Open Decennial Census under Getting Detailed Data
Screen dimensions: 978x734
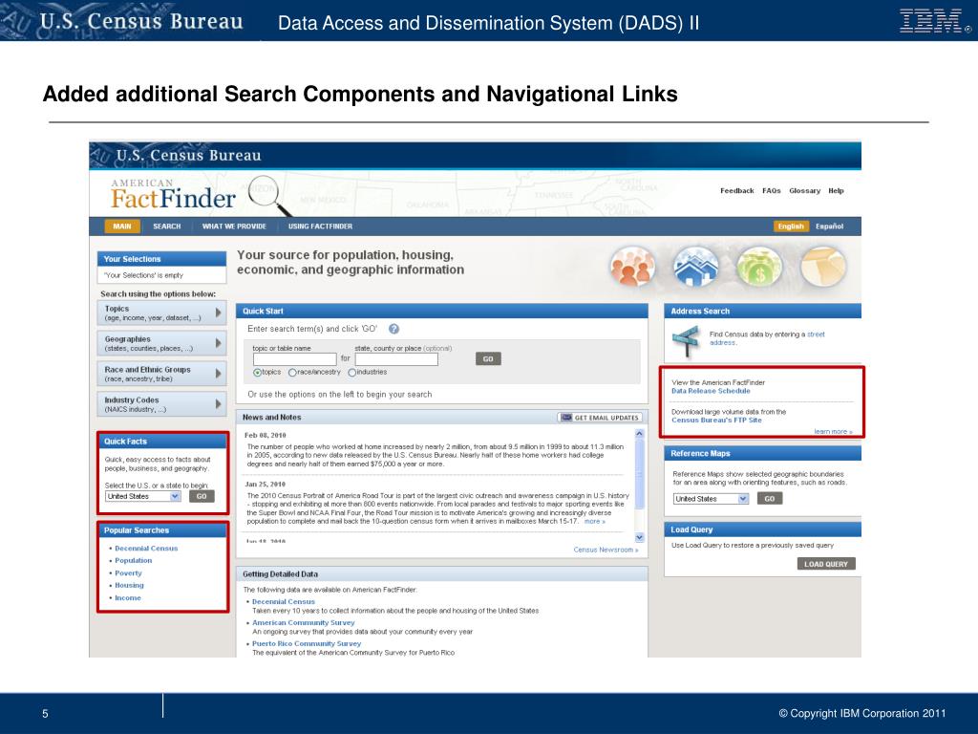click(283, 602)
